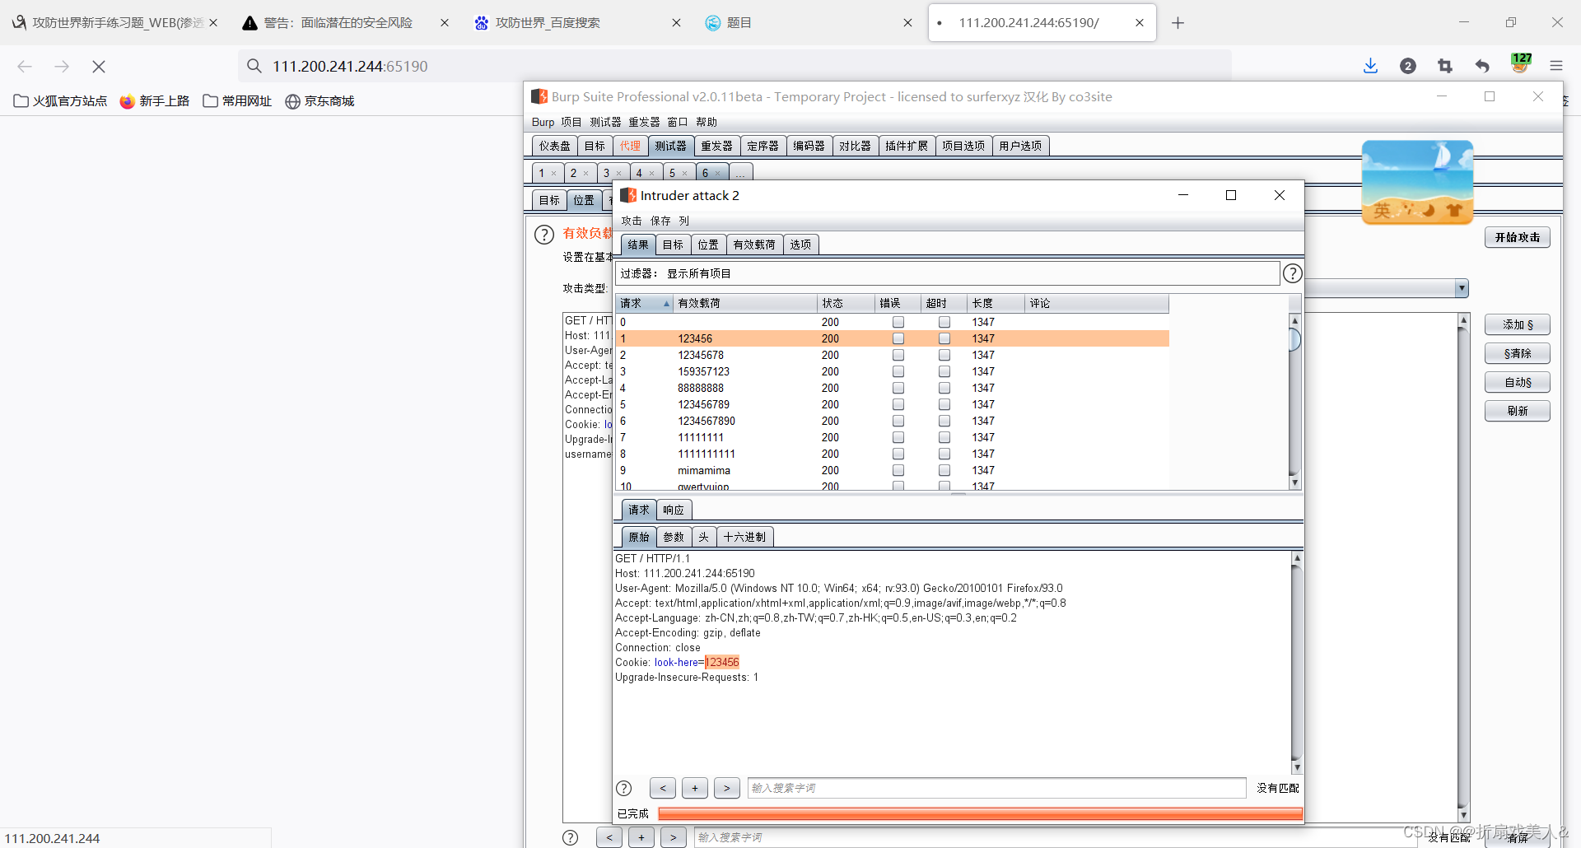This screenshot has width=1581, height=848.
Task: Click the completed attack progress bar
Action: [x=980, y=813]
